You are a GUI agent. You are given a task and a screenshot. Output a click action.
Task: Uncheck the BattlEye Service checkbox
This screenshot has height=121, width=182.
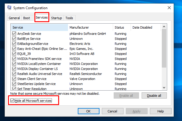point(14,39)
